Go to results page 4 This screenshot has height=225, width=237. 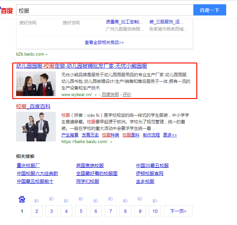pos(66,211)
